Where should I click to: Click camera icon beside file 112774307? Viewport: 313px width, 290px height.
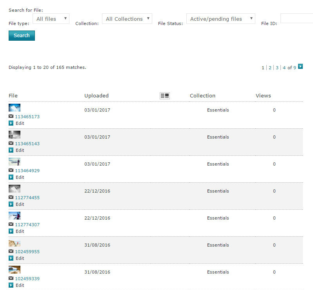(11, 224)
